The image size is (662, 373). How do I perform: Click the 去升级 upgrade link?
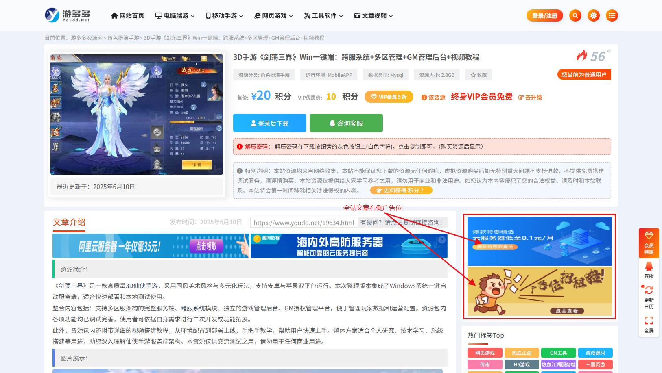pyautogui.click(x=530, y=98)
